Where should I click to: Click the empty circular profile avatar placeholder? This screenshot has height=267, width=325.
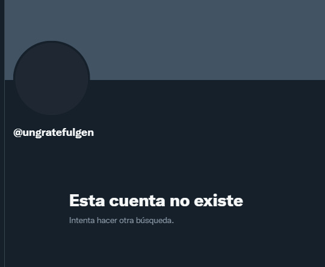coord(52,78)
